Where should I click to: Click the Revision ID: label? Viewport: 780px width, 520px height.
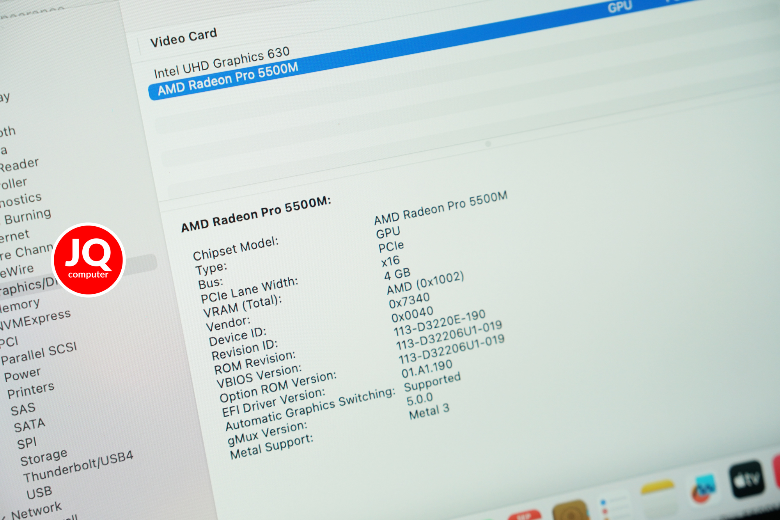click(x=245, y=350)
